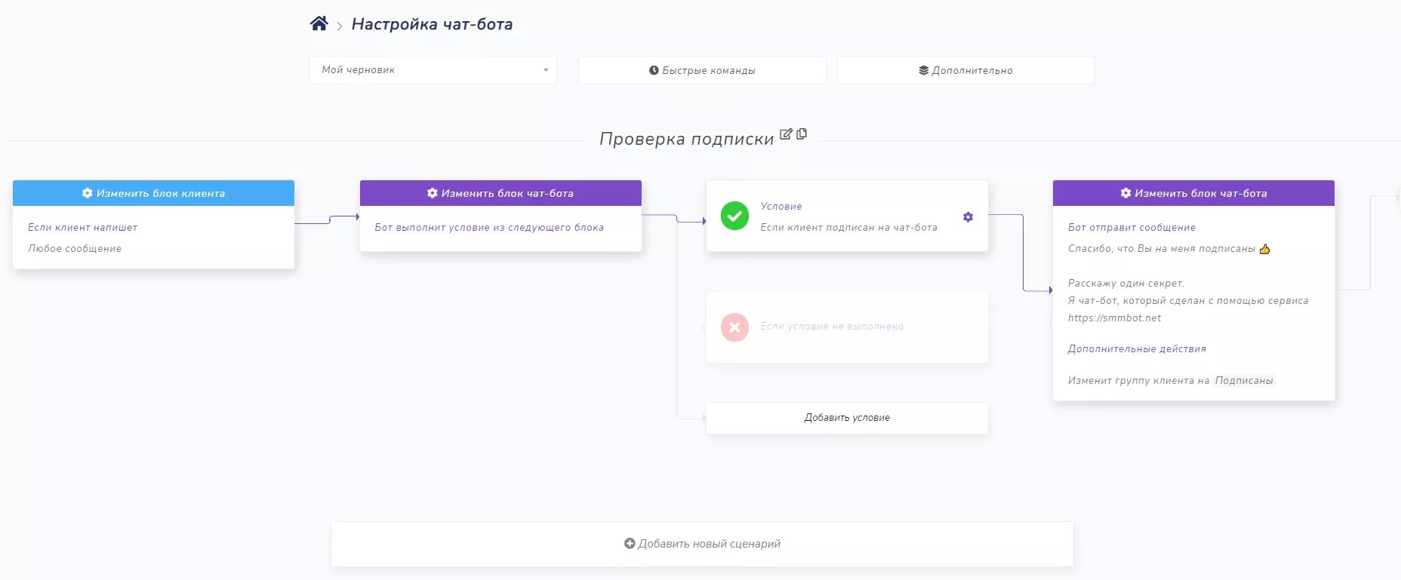
Task: Click 'Бот выполнит условие из следующего блока'
Action: (489, 227)
